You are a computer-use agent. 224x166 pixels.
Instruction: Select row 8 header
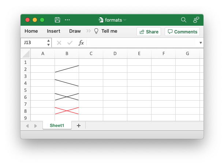point(25,111)
